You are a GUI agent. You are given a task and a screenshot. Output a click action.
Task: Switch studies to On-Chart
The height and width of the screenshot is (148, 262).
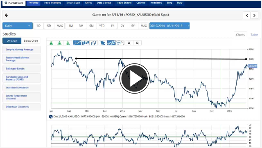12,41
